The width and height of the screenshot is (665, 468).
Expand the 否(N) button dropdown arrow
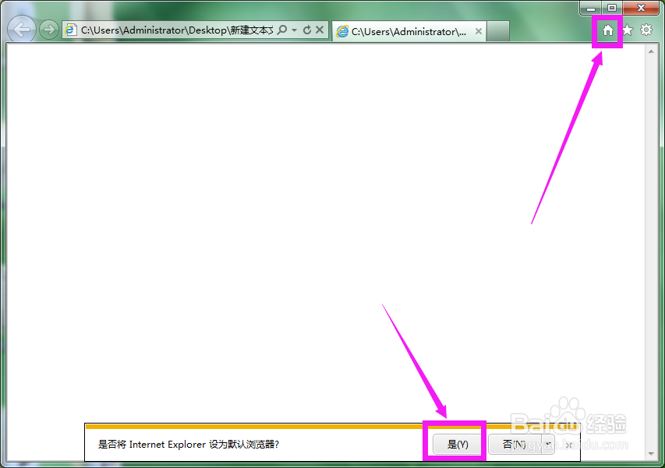point(548,445)
